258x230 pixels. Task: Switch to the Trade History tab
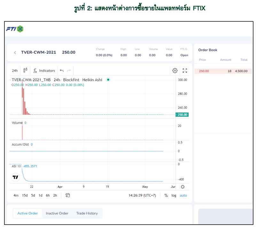[x=87, y=213]
